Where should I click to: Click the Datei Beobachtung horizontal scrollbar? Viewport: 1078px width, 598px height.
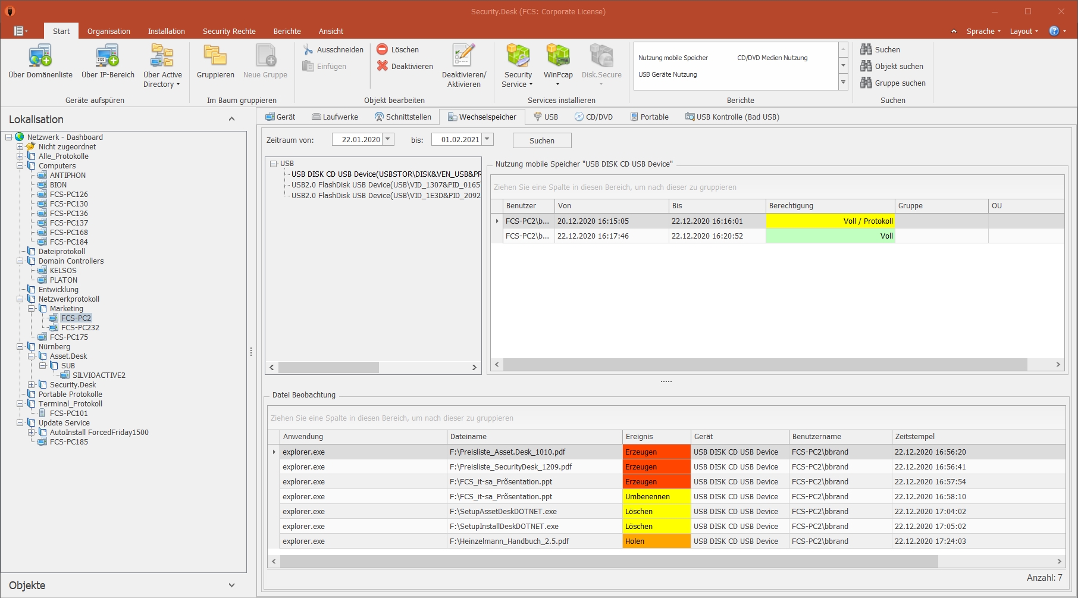coord(608,561)
